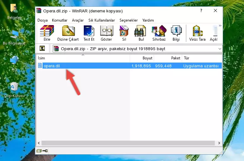Start Virüs Tara scan
Viewport: 244px width, 161px height.
197,33
